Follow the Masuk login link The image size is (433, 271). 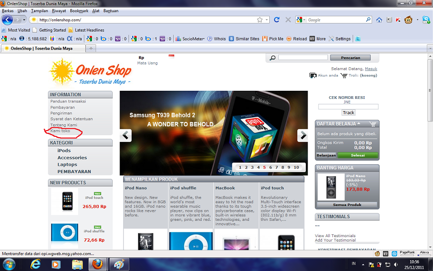pos(371,69)
